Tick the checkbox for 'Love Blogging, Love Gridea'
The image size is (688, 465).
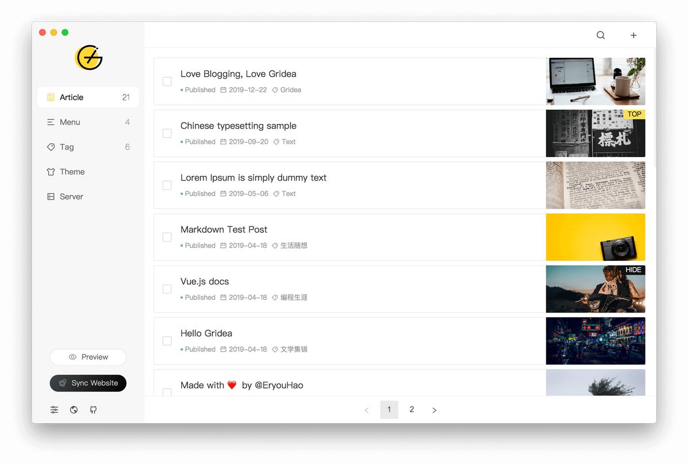[167, 81]
